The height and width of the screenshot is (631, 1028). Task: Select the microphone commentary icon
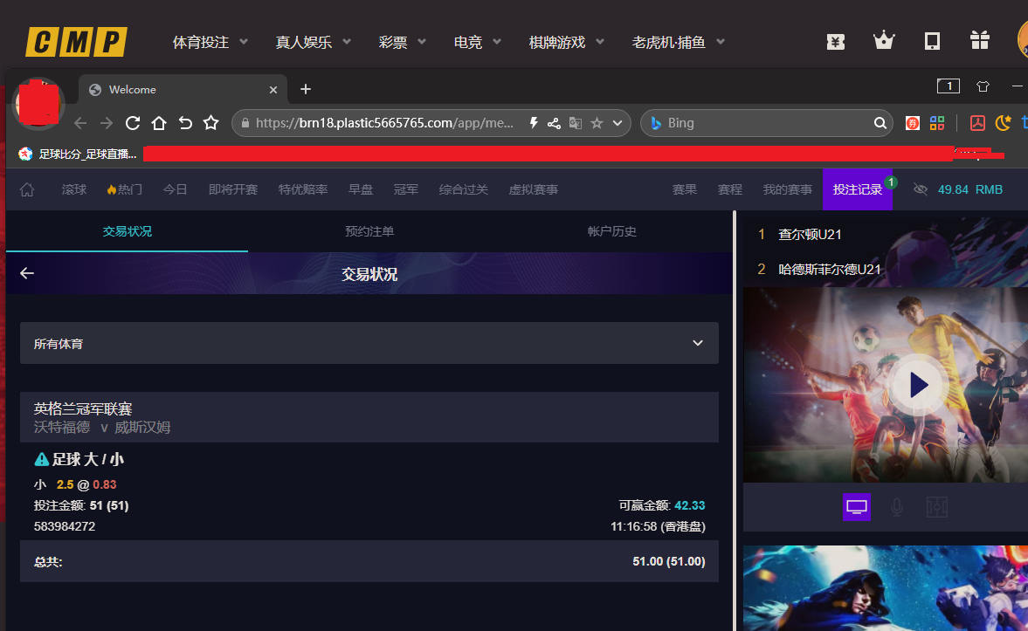(x=897, y=507)
